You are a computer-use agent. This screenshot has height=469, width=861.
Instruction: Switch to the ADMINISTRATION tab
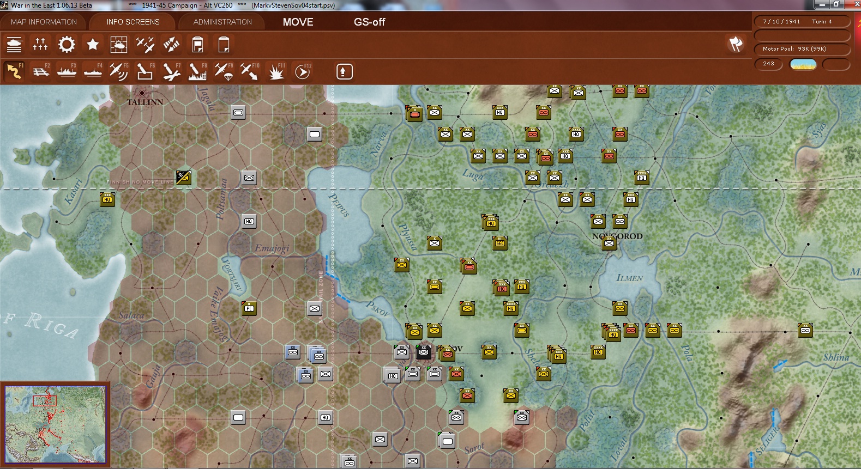[x=222, y=22]
